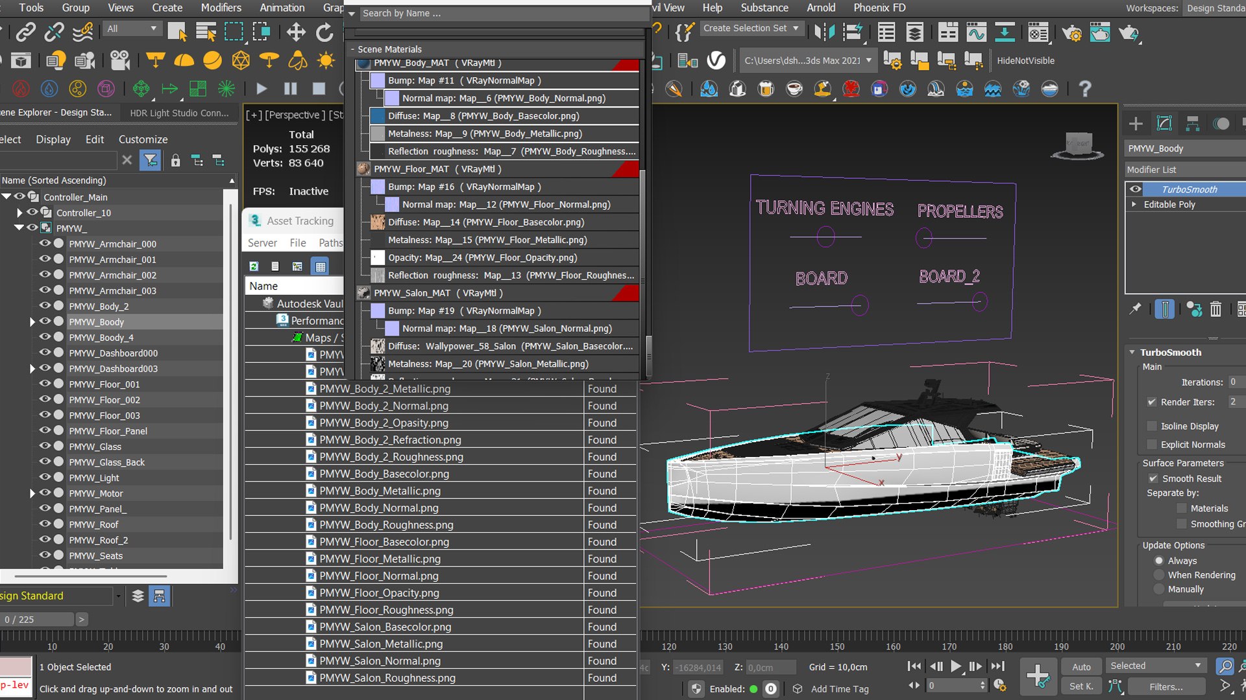Expand Controller_10 in Scene Explorer
Image resolution: width=1246 pixels, height=700 pixels.
(19, 213)
